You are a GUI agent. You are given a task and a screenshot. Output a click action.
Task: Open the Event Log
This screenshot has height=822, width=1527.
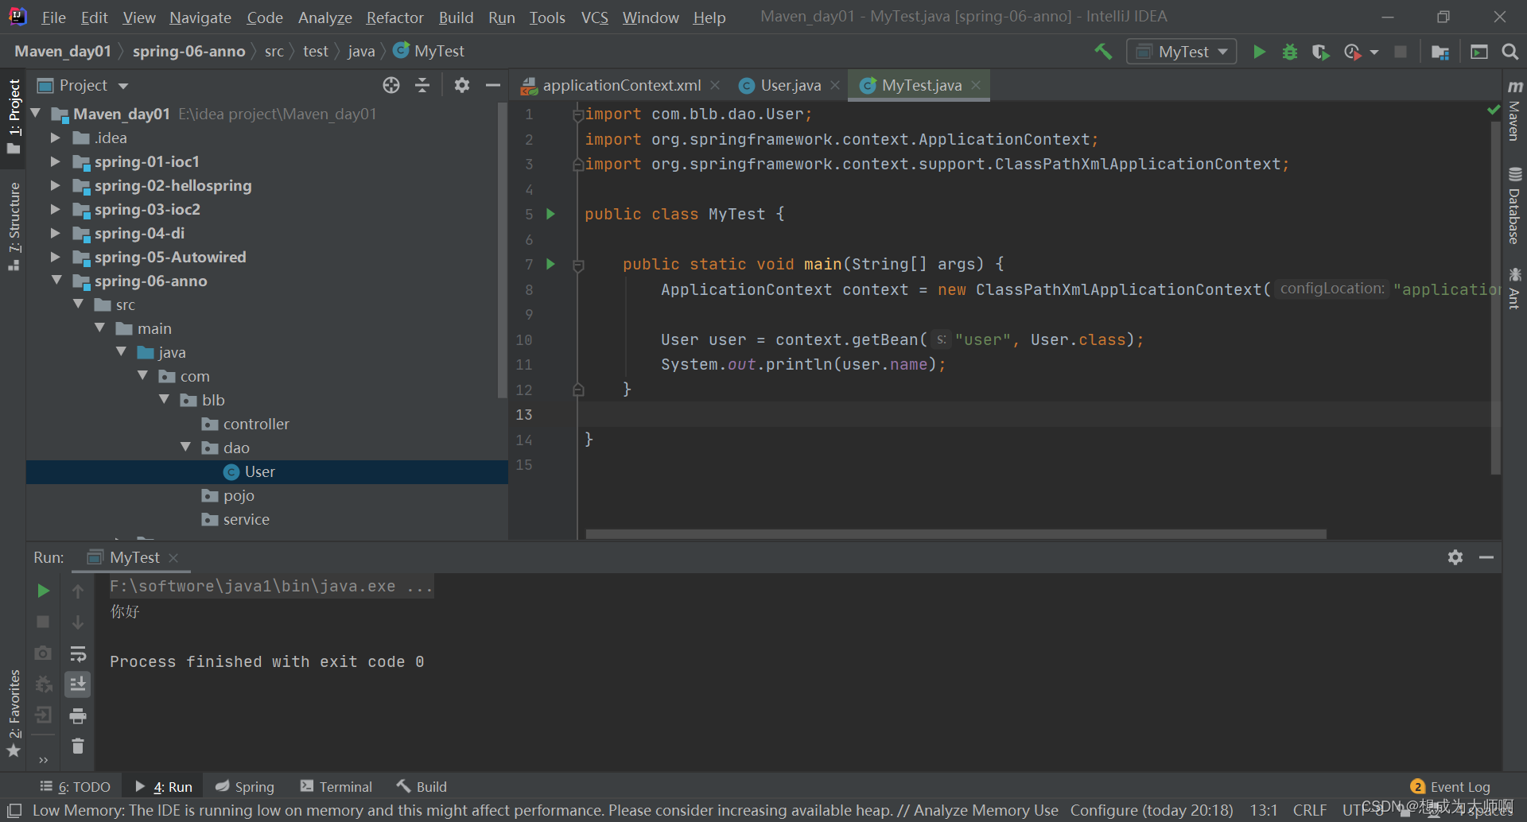[x=1450, y=786]
